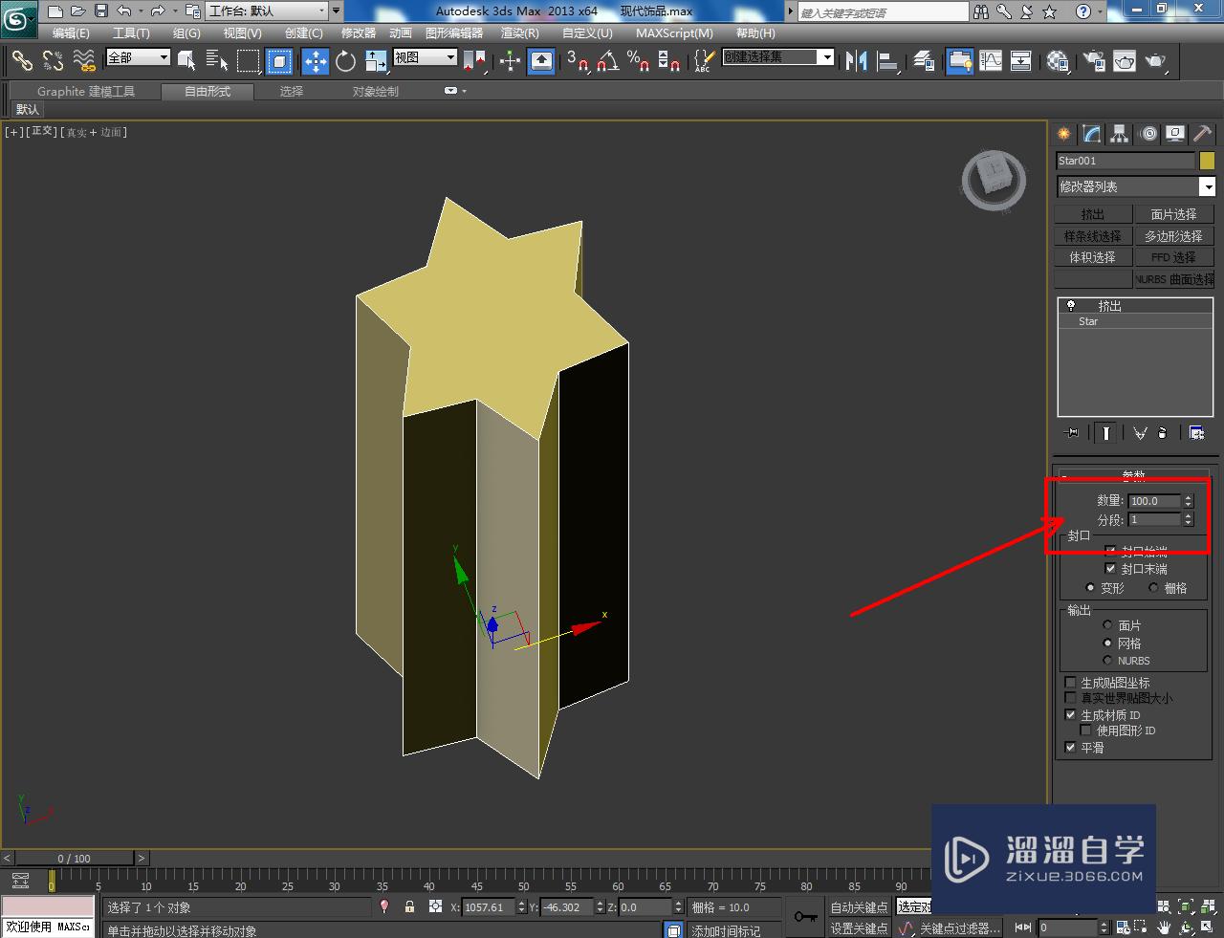Open the reference coordinate 视图 dropdown

[425, 57]
